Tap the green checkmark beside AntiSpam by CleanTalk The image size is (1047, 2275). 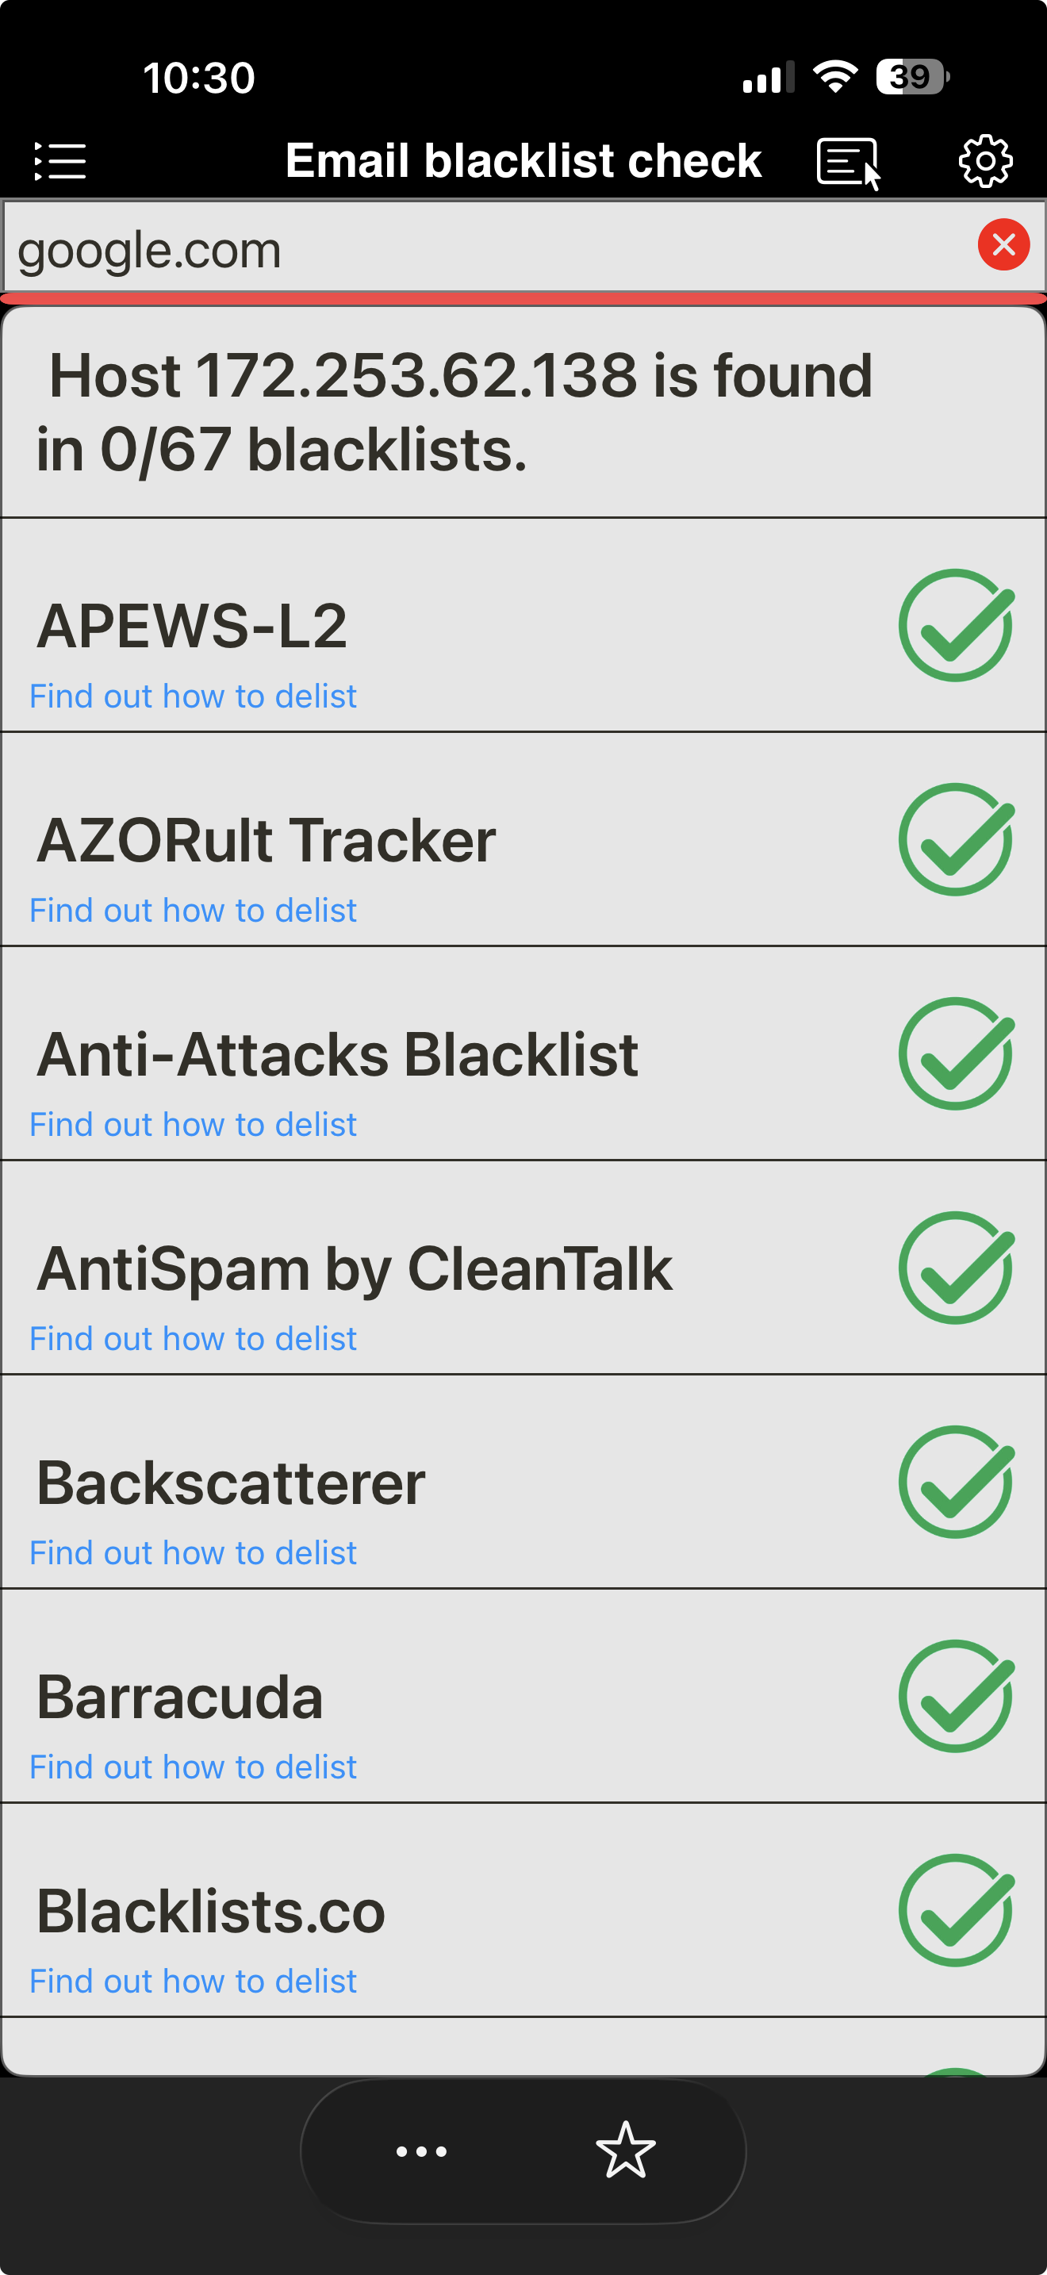coord(955,1269)
